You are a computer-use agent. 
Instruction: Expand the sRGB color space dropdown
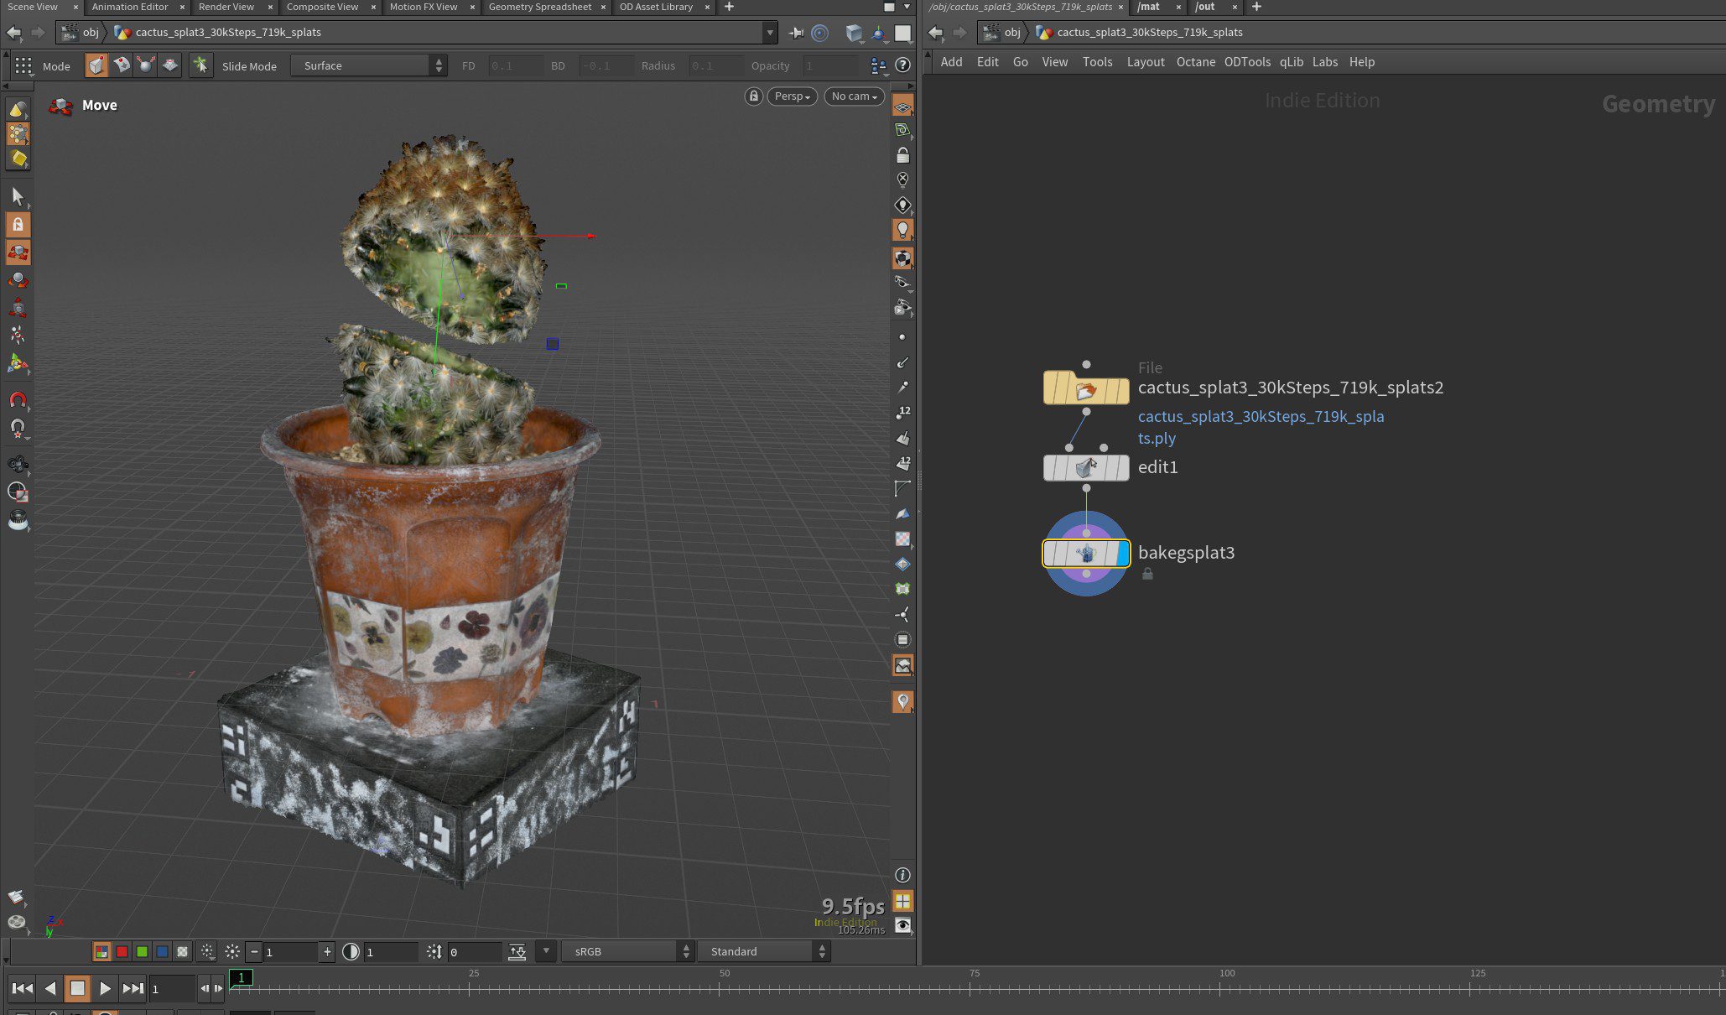coord(627,951)
